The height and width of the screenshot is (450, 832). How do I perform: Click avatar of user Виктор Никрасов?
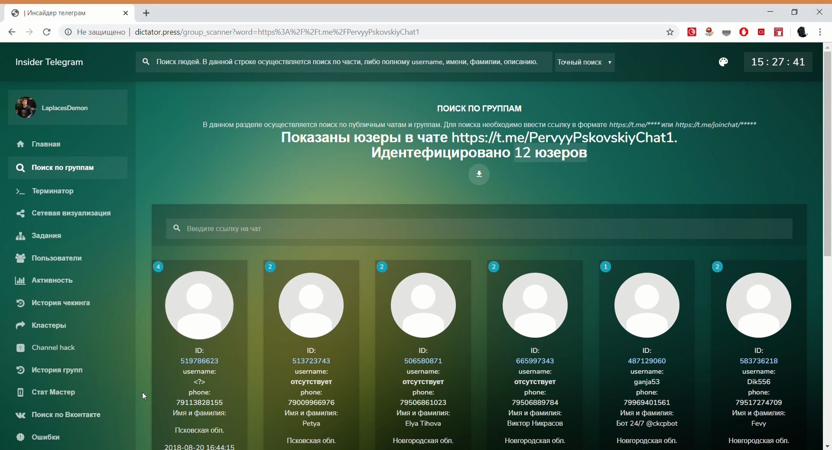coord(535,305)
